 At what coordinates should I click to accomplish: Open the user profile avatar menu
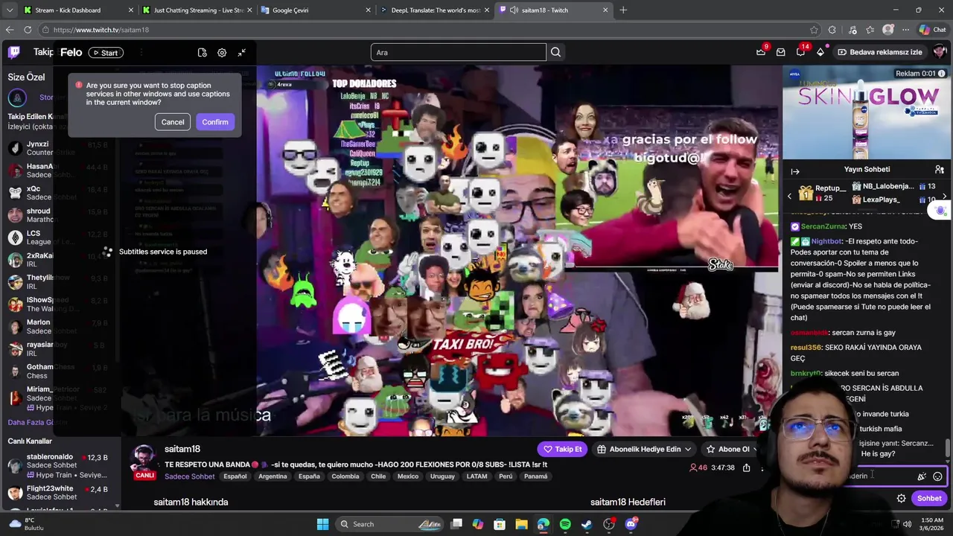click(940, 52)
